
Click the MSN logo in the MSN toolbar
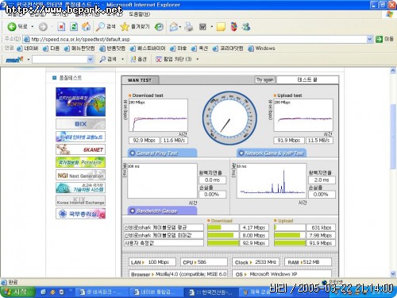click(14, 60)
